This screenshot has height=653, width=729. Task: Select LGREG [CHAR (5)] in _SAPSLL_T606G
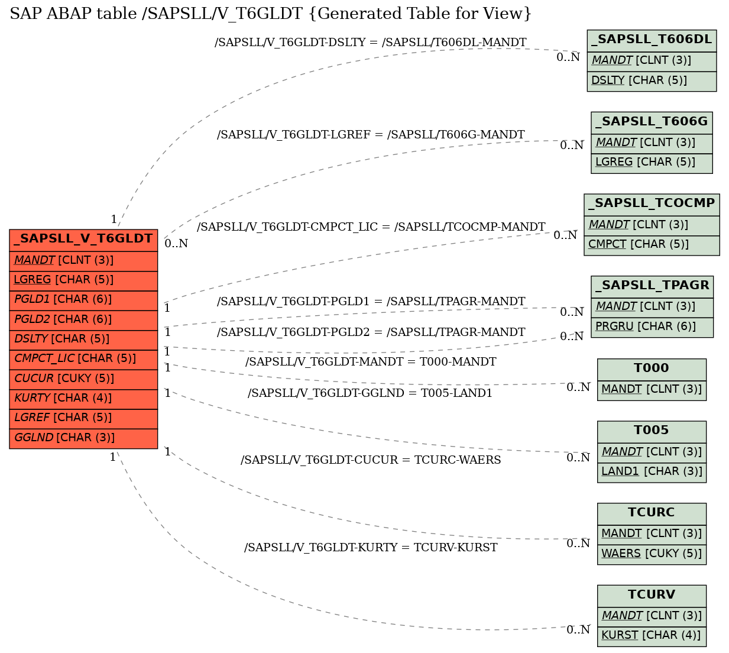pyautogui.click(x=652, y=163)
